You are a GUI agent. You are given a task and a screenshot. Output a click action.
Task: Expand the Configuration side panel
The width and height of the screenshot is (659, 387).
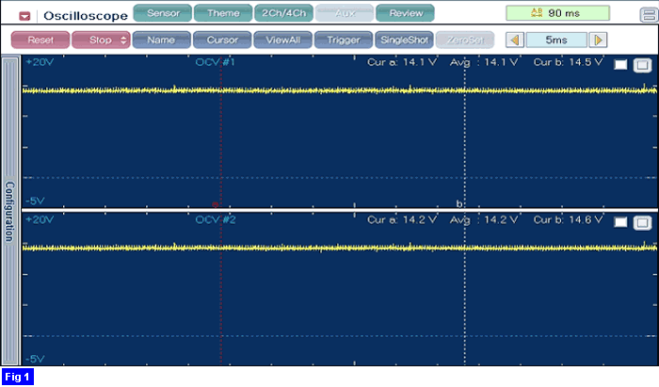tap(10, 211)
